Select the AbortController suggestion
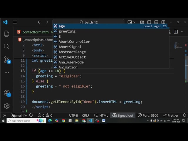The width and height of the screenshot is (188, 141). click(111, 42)
